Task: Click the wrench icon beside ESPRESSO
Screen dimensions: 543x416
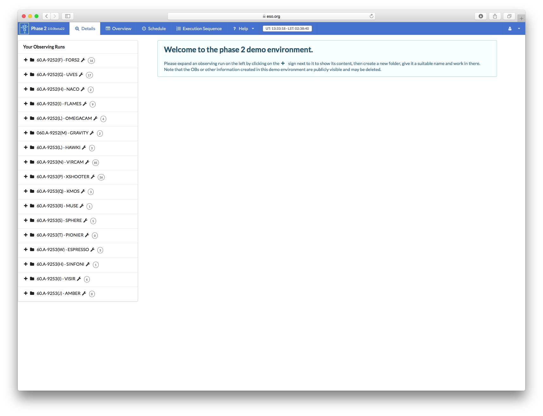Action: 93,250
